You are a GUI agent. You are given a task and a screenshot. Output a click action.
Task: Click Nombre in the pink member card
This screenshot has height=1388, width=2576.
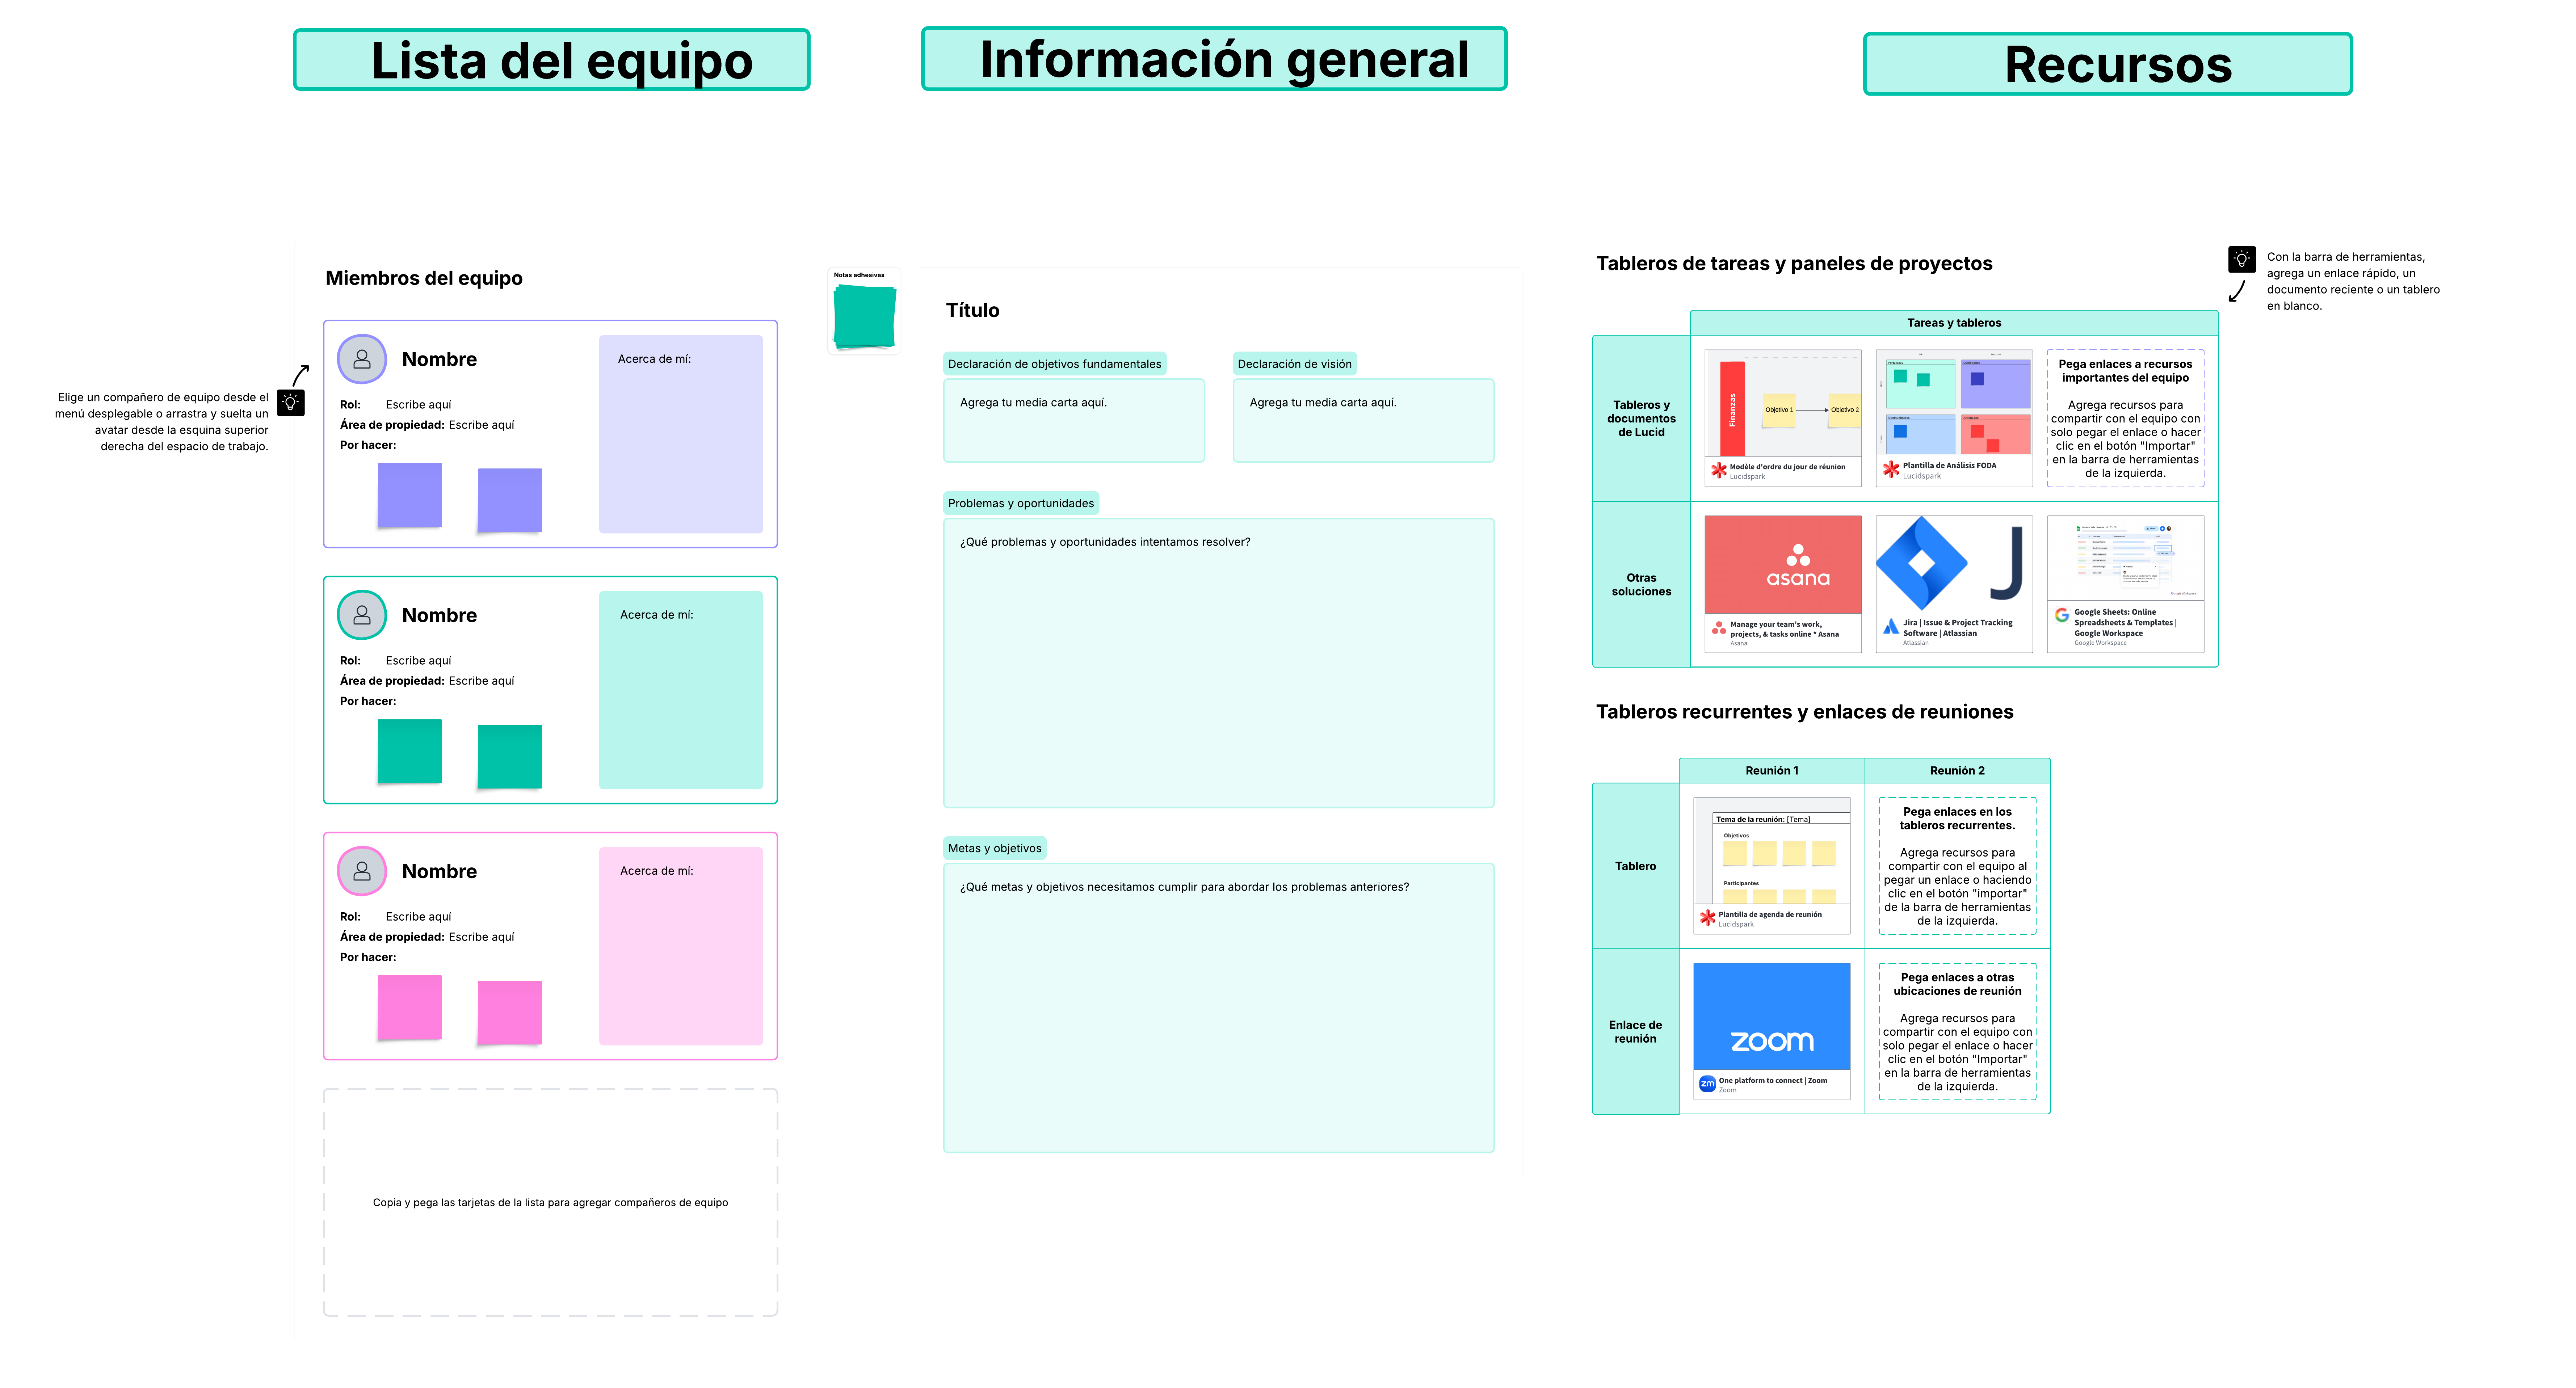(x=439, y=871)
